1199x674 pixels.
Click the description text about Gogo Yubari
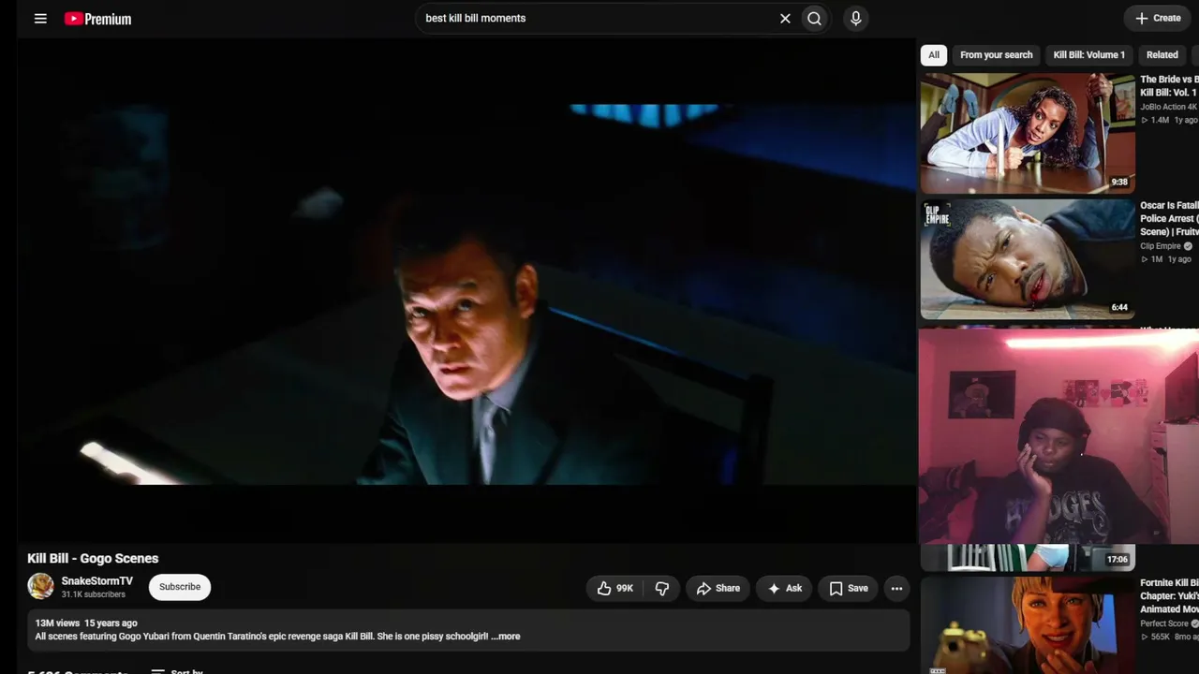point(262,637)
